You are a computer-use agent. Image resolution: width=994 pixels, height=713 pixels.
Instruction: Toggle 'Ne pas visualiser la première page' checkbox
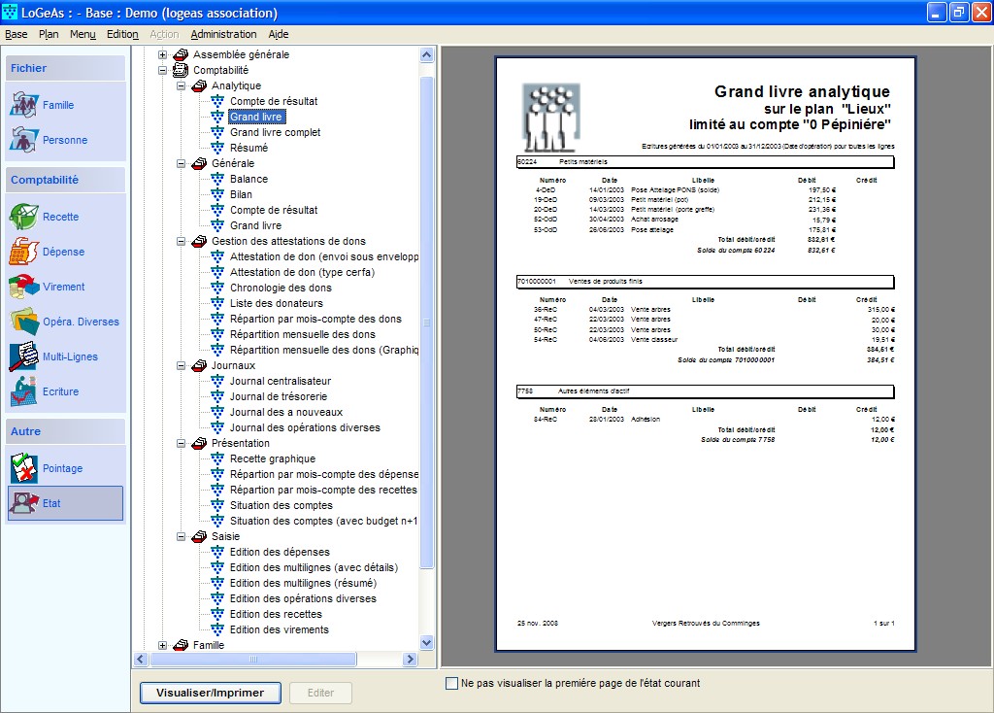coord(451,683)
